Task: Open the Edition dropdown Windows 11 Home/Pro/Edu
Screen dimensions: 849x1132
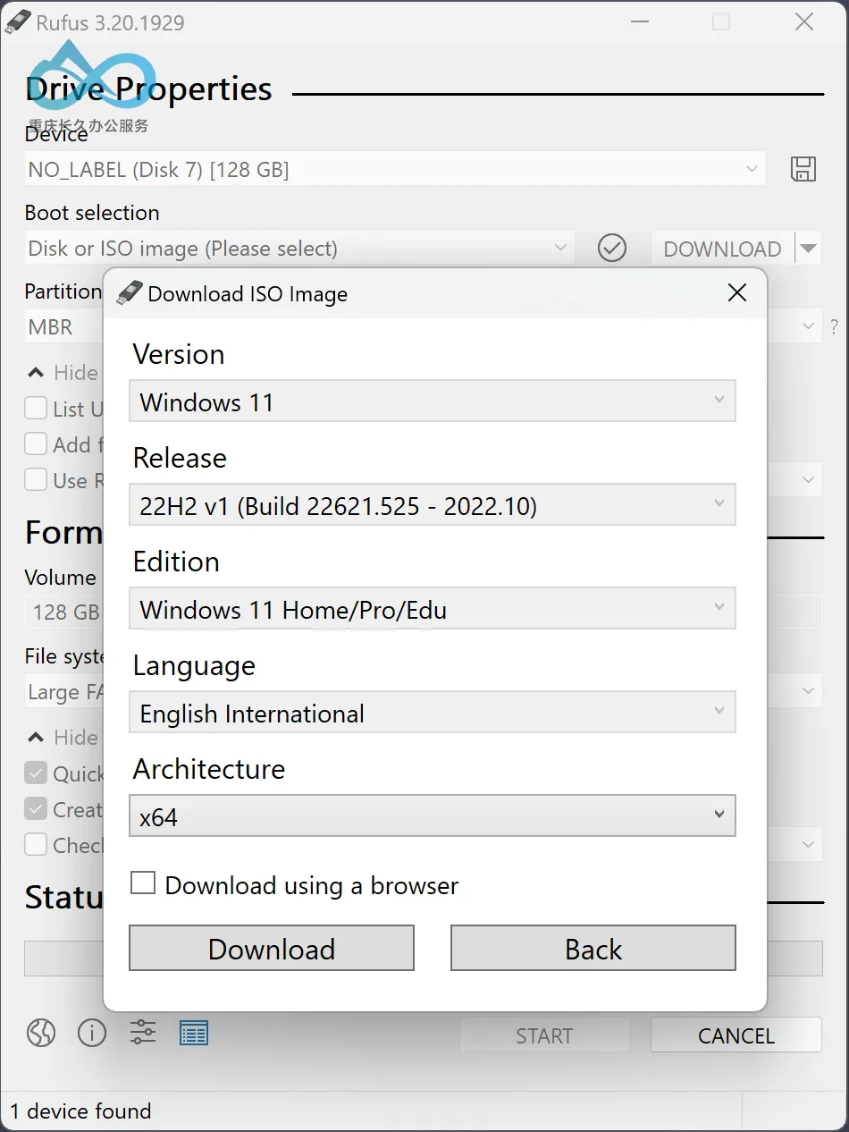Action: click(x=433, y=609)
